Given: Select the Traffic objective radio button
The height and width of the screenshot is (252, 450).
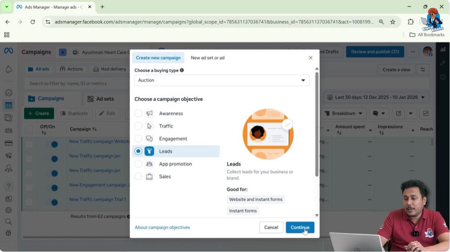Looking at the screenshot, I should (138, 126).
